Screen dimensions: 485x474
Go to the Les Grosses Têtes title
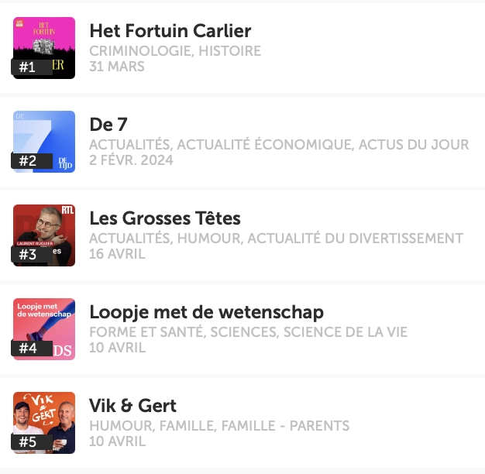pos(165,218)
